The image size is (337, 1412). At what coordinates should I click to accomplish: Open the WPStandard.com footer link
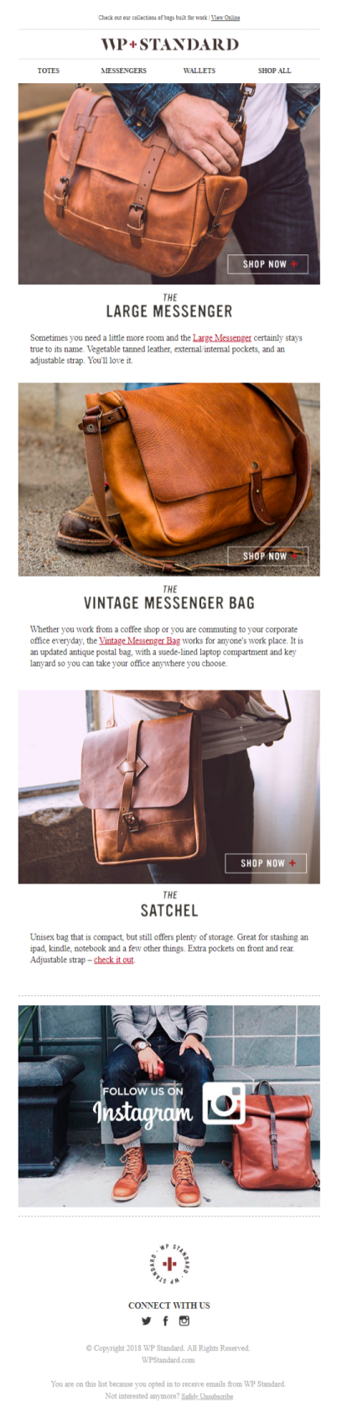point(168,1360)
